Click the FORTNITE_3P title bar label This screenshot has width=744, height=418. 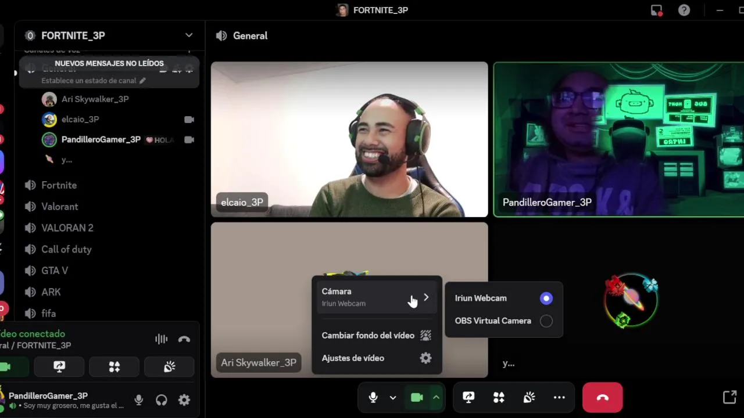pos(381,10)
